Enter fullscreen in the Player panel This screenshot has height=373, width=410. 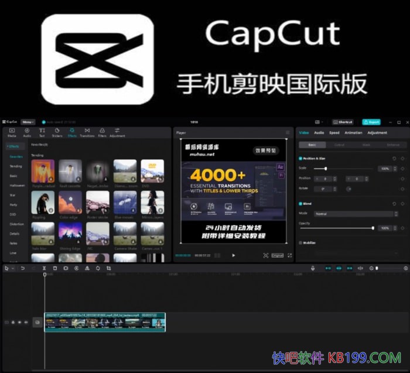289,255
